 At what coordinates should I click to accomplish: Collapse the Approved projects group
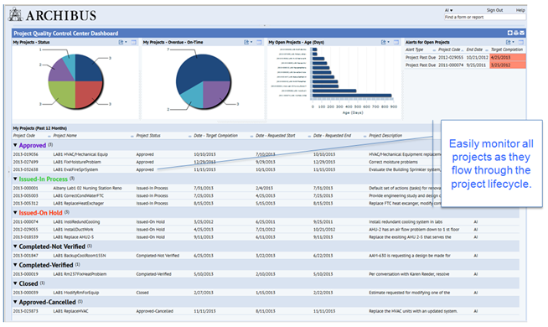coord(15,145)
